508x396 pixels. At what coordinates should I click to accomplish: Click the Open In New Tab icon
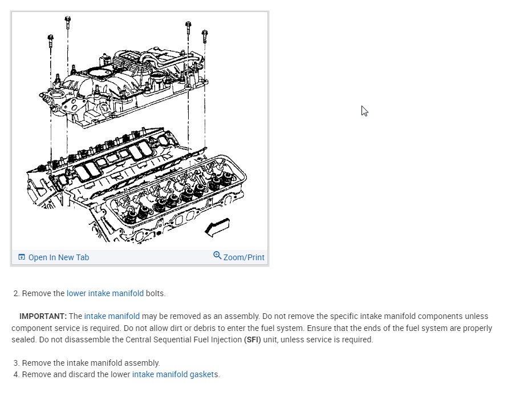pyautogui.click(x=22, y=257)
